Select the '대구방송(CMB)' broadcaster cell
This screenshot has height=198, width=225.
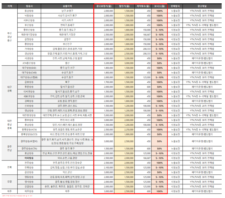29,73
